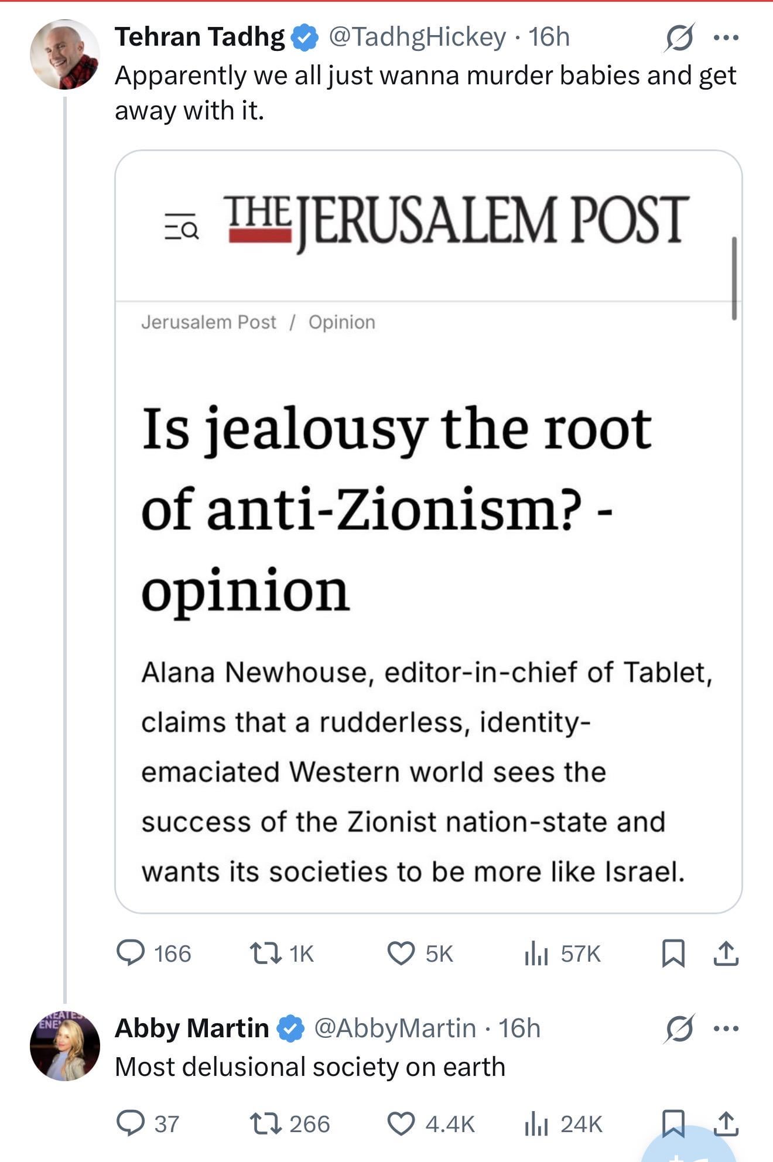Open @AbbyMartin profile handle
This screenshot has width=773, height=1162.
point(395,1028)
